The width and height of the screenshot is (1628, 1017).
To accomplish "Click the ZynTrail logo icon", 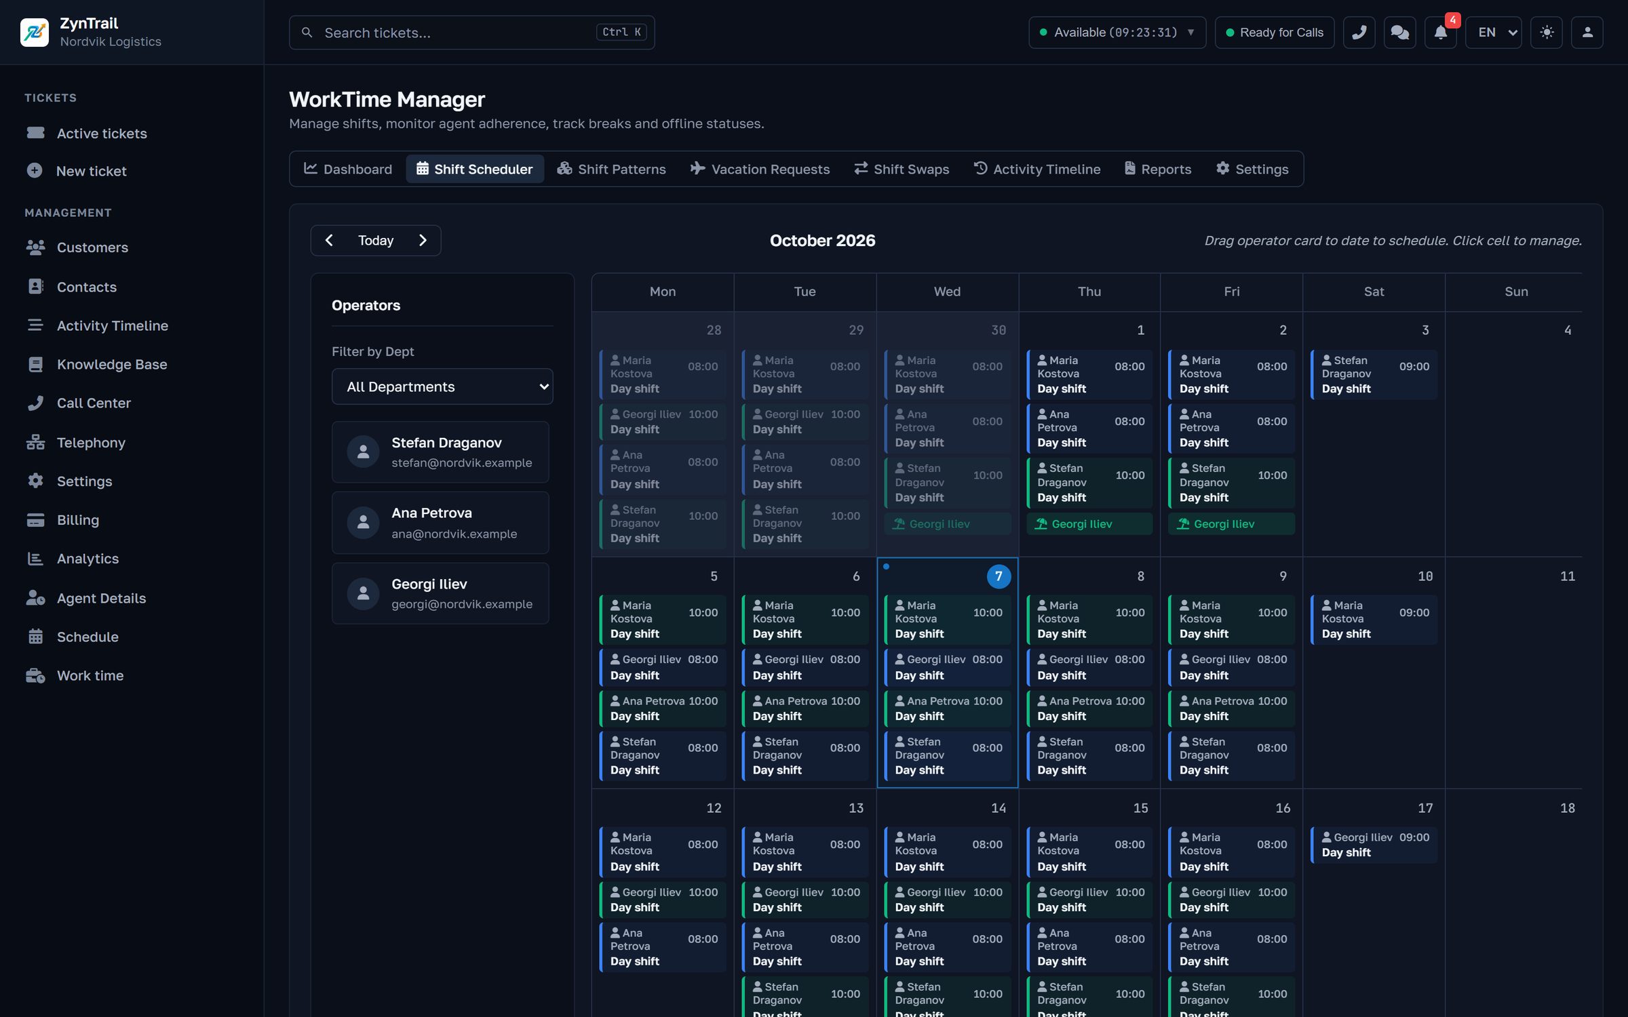I will point(34,32).
